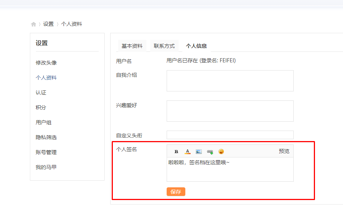Switch to the 基本资料 tab

(132, 46)
